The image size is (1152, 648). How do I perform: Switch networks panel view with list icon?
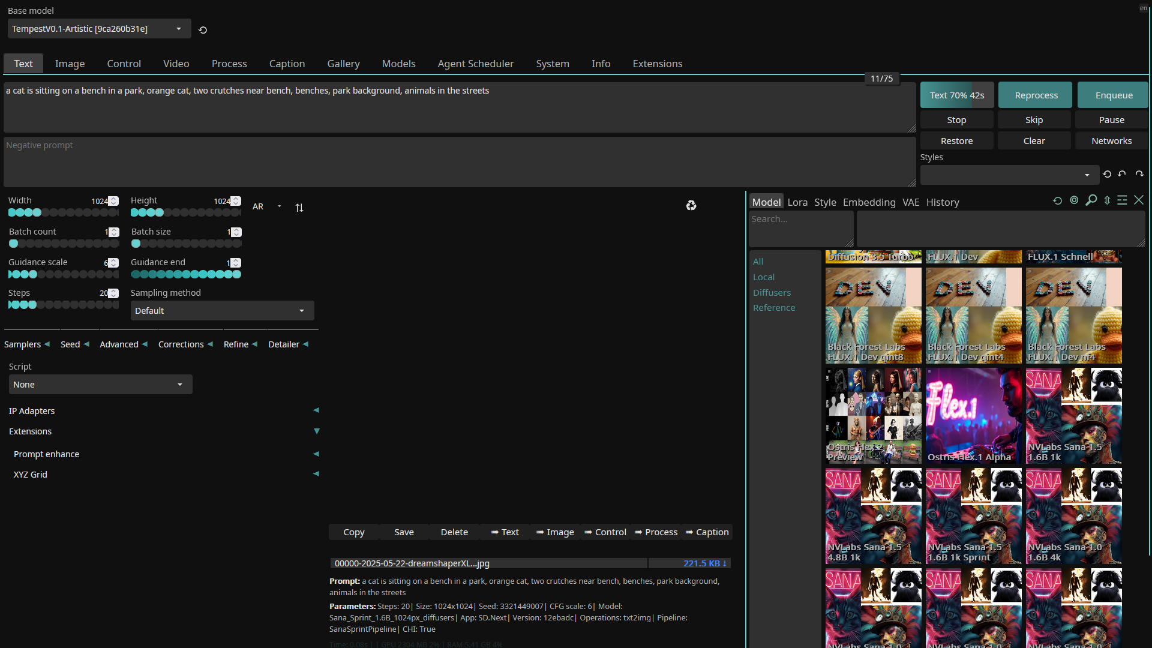(x=1122, y=200)
